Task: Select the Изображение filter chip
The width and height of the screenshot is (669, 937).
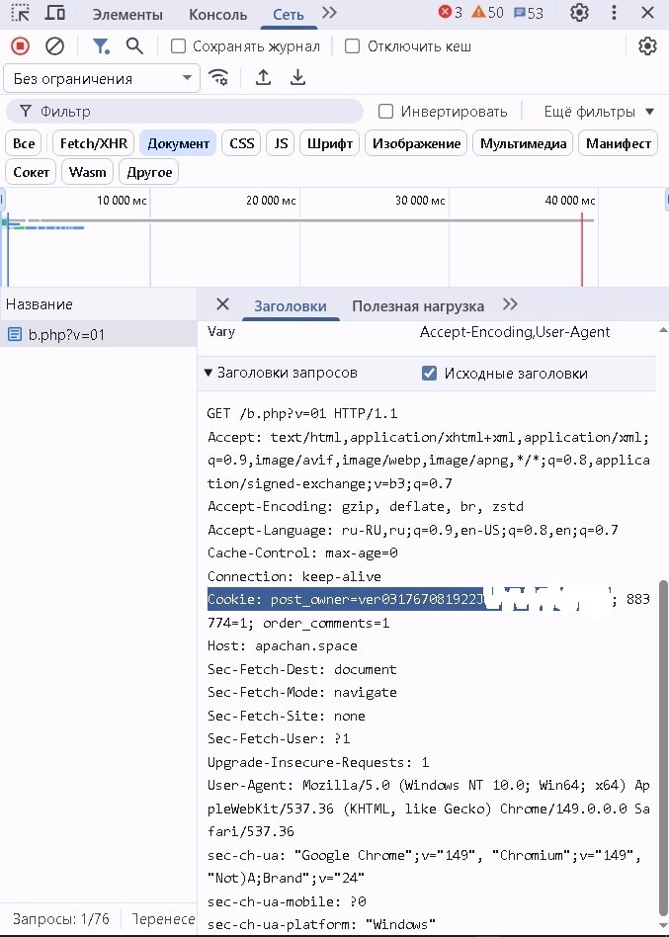Action: (416, 143)
